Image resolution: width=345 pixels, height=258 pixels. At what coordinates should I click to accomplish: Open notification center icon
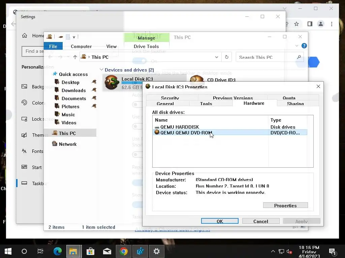click(x=332, y=252)
